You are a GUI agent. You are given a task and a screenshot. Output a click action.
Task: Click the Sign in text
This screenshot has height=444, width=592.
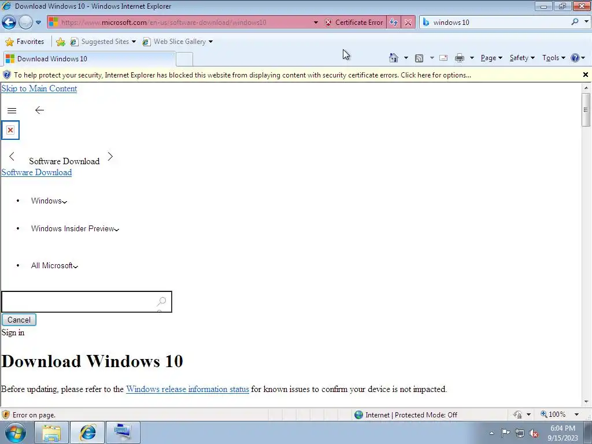13,332
